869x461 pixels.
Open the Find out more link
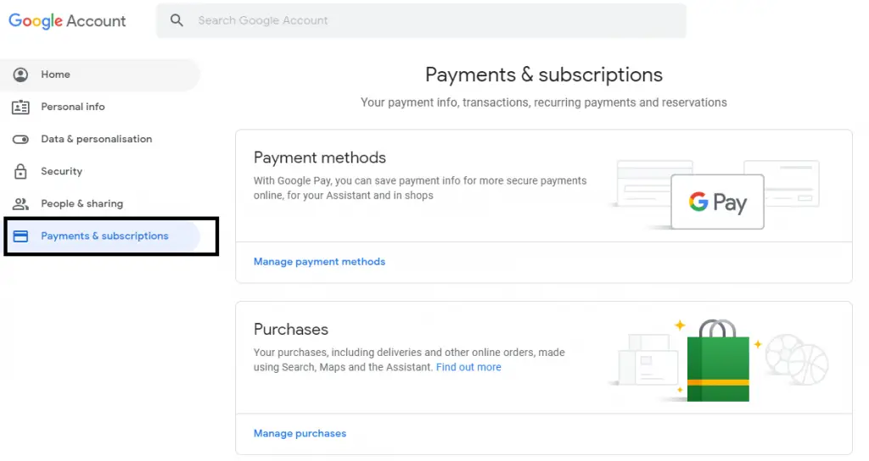468,367
